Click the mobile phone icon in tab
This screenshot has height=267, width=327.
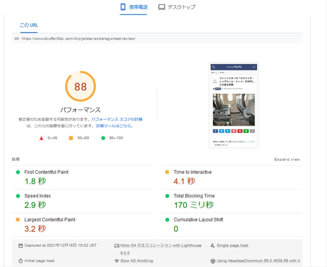point(123,7)
